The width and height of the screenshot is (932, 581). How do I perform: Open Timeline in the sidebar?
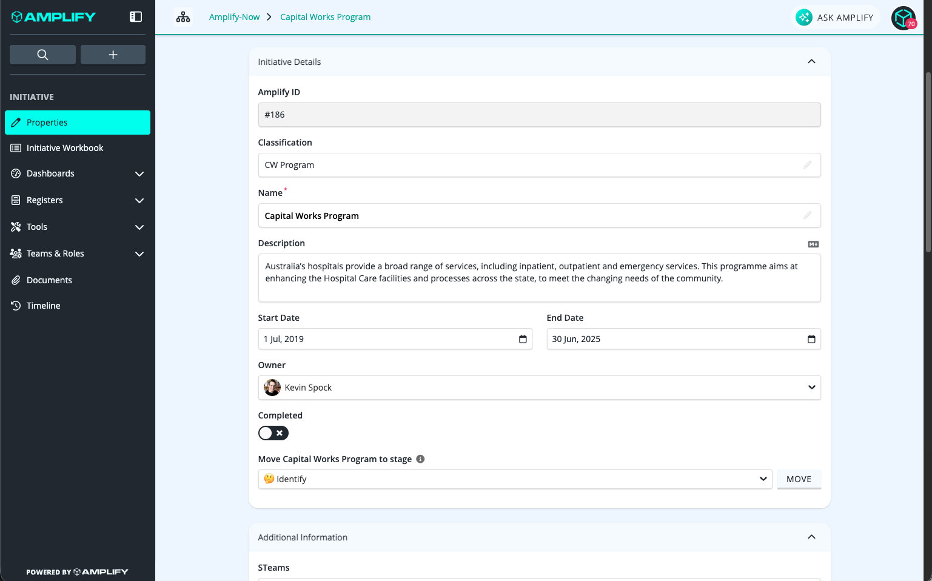(78, 306)
